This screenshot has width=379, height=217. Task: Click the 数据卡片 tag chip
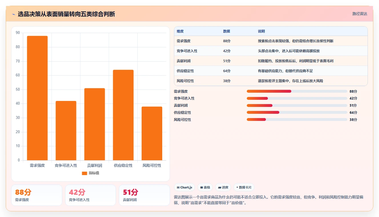coord(244,187)
